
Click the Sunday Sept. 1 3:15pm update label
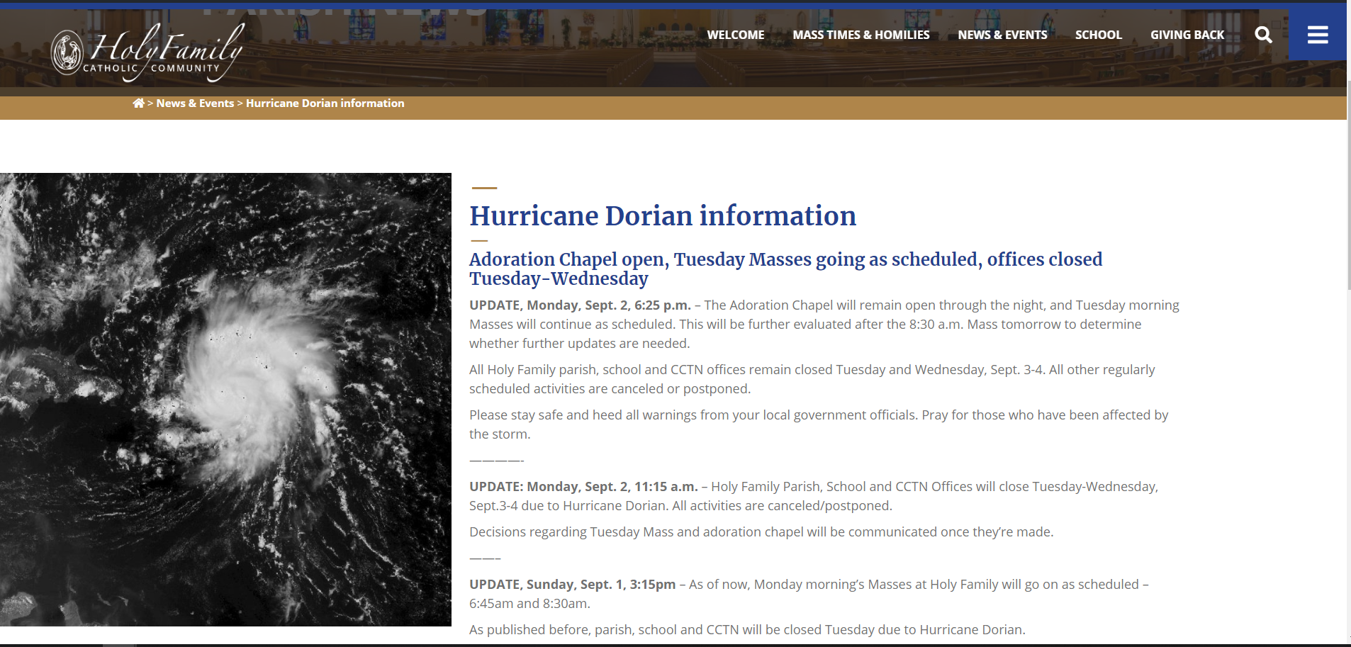pos(572,585)
